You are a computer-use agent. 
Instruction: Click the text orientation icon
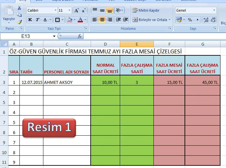[118, 11]
